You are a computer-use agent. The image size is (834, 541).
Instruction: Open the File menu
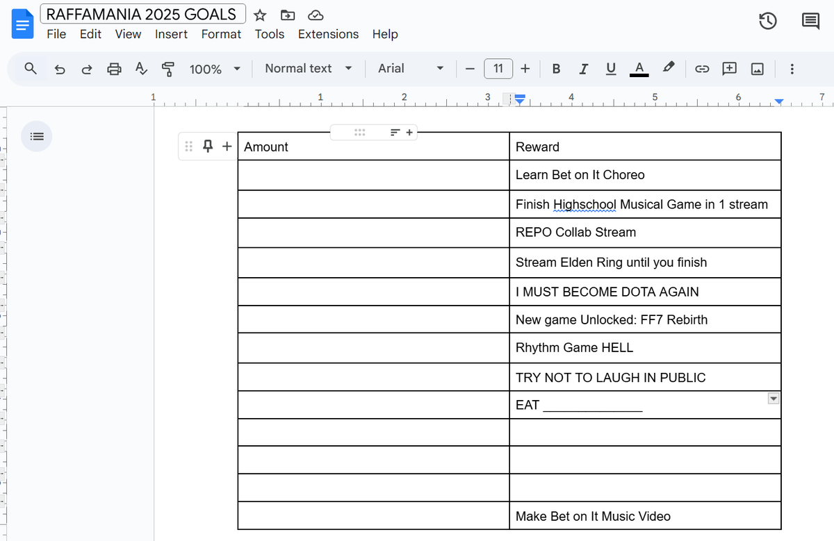56,34
